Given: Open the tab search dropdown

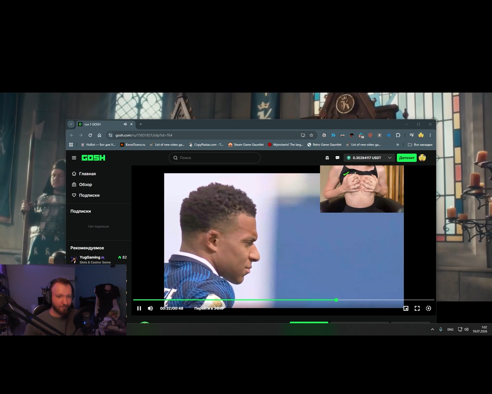Looking at the screenshot, I should click(71, 124).
